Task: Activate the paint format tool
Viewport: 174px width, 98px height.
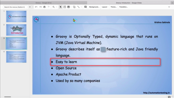Action: click(x=48, y=7)
